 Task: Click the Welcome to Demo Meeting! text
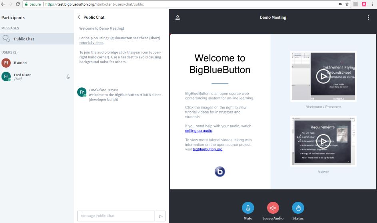pyautogui.click(x=102, y=28)
